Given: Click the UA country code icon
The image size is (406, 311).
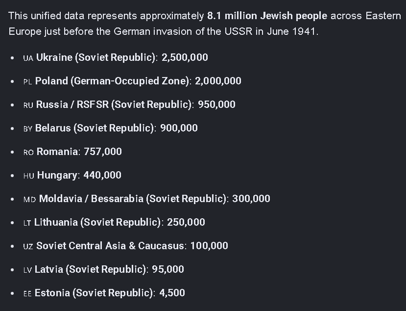Looking at the screenshot, I should point(28,58).
